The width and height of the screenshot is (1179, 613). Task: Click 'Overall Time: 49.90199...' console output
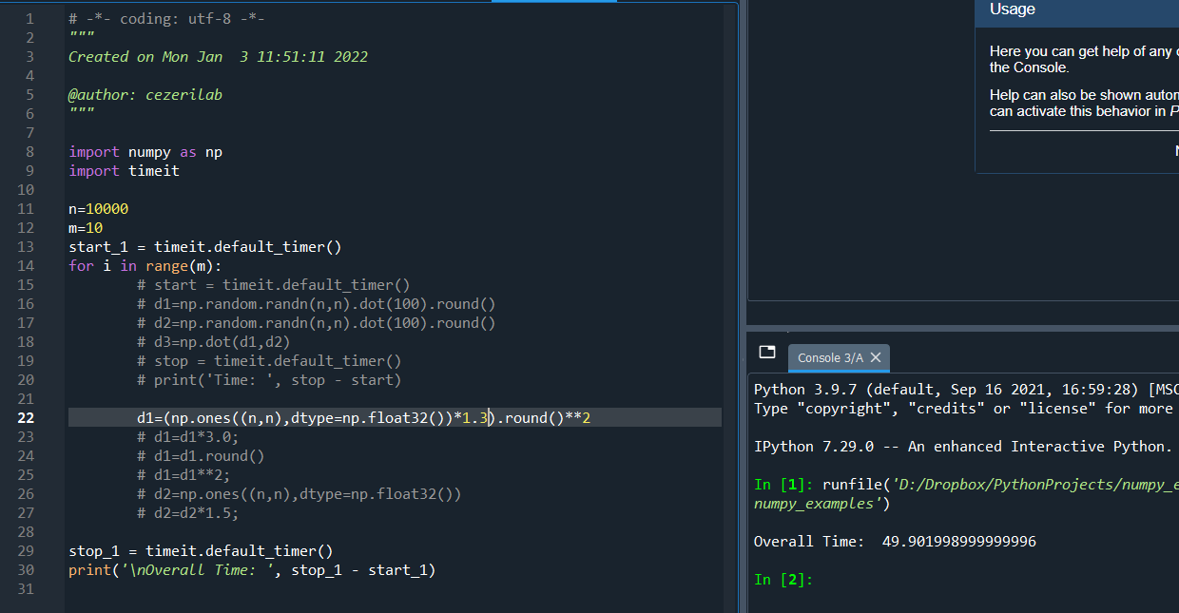click(895, 542)
